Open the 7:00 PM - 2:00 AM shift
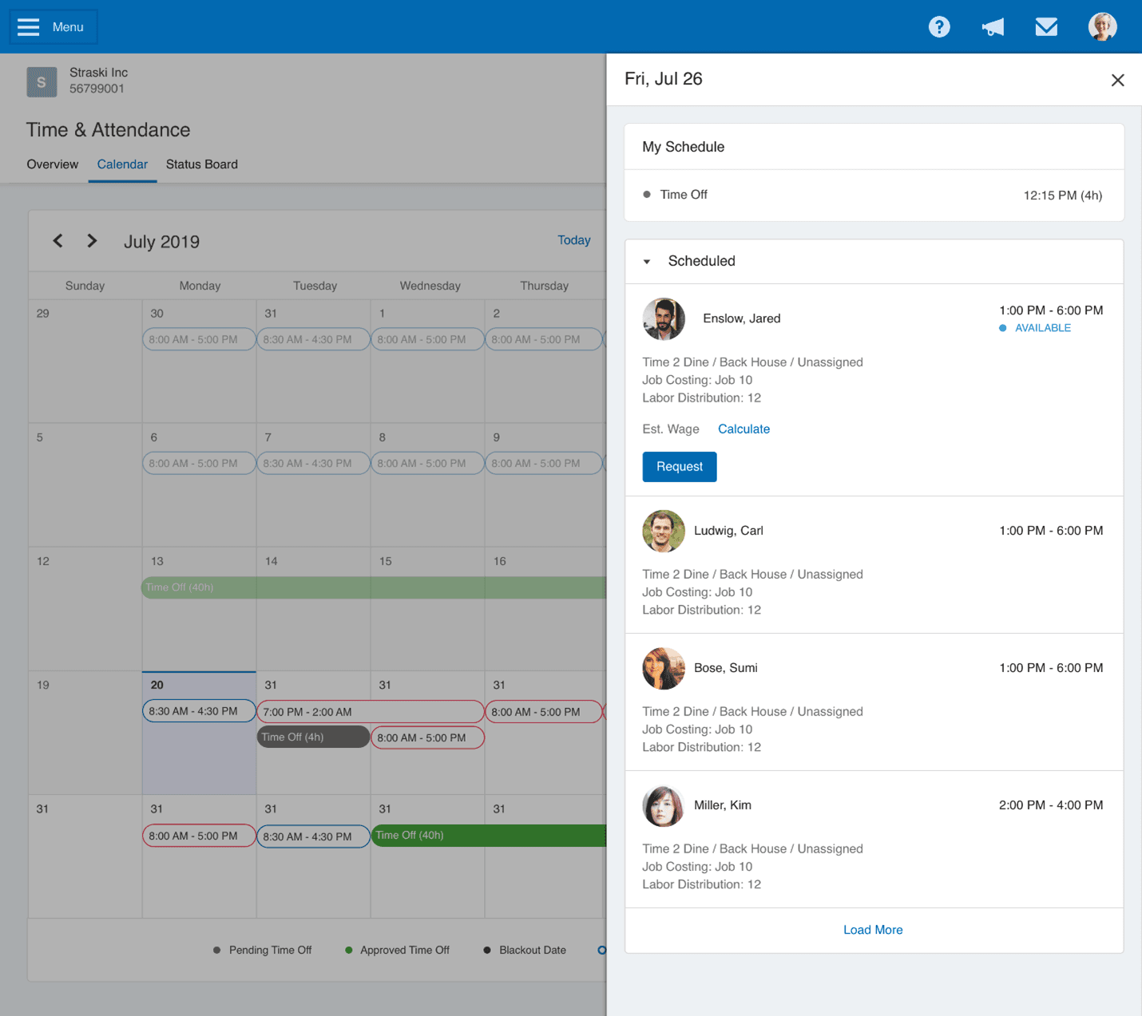Viewport: 1142px width, 1016px height. [x=371, y=712]
